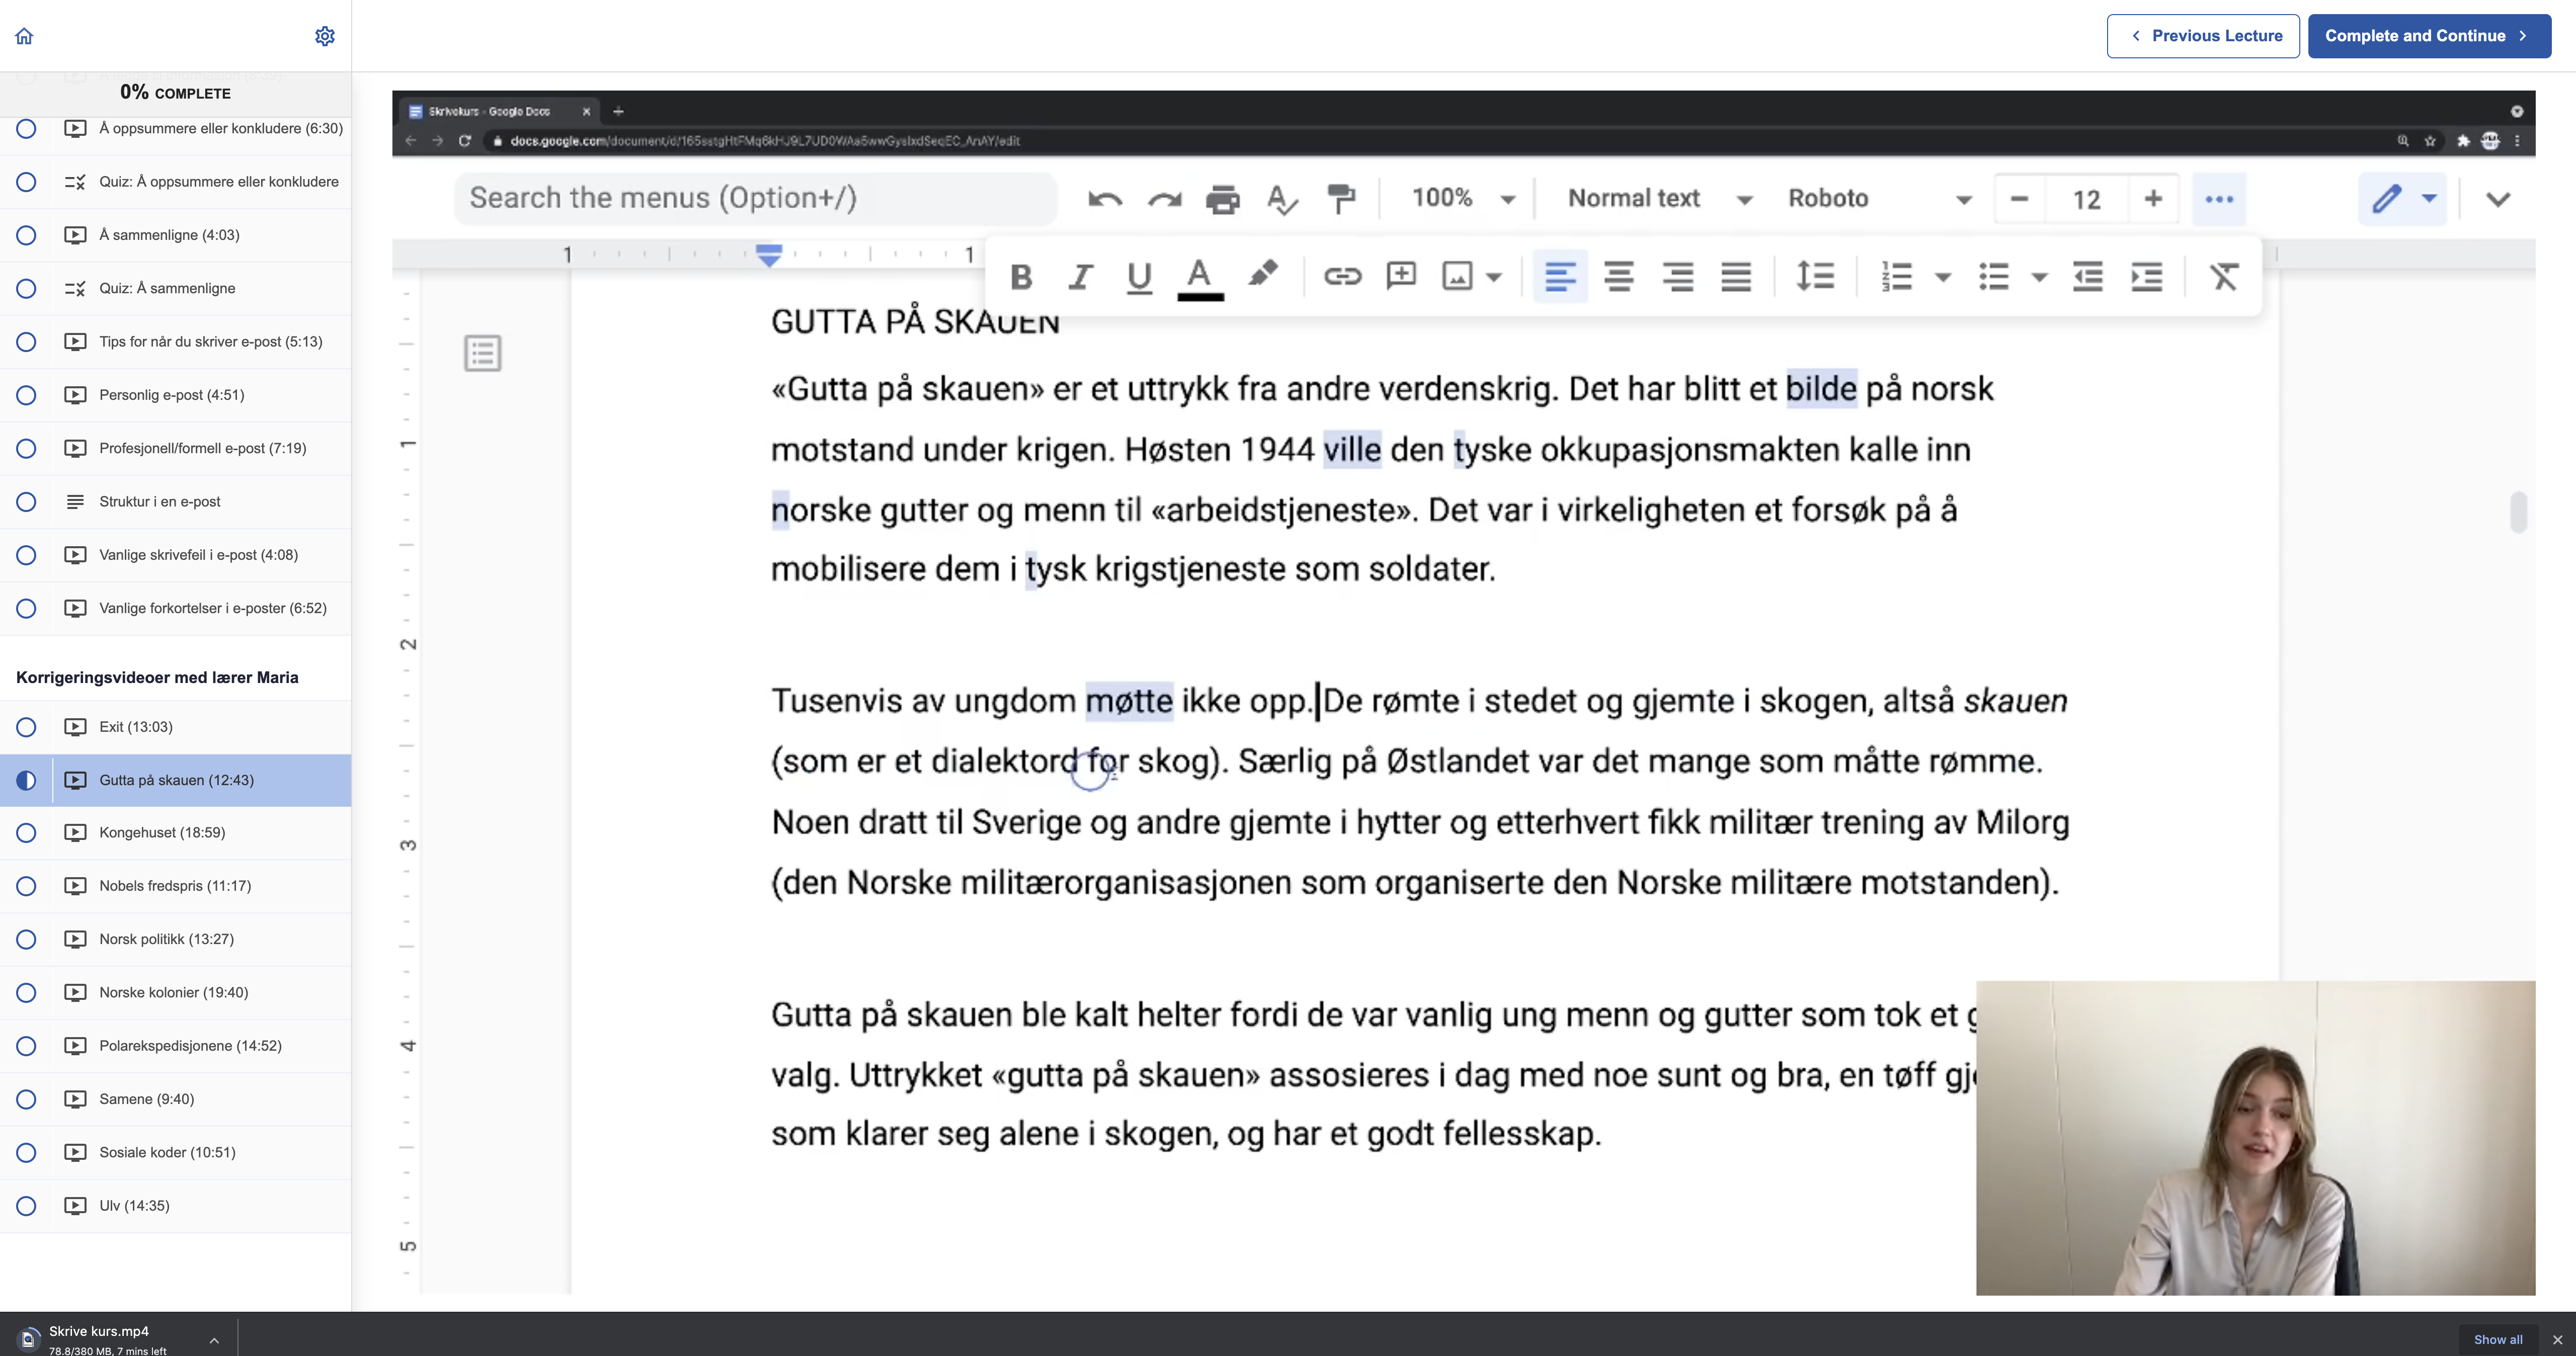
Task: Clear formatting with the crossed T icon
Action: pyautogui.click(x=2223, y=277)
